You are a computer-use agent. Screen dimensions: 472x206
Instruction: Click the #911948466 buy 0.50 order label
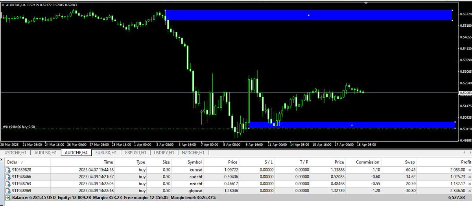(x=18, y=127)
